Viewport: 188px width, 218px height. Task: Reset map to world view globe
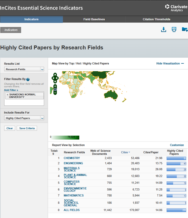[x=55, y=90]
